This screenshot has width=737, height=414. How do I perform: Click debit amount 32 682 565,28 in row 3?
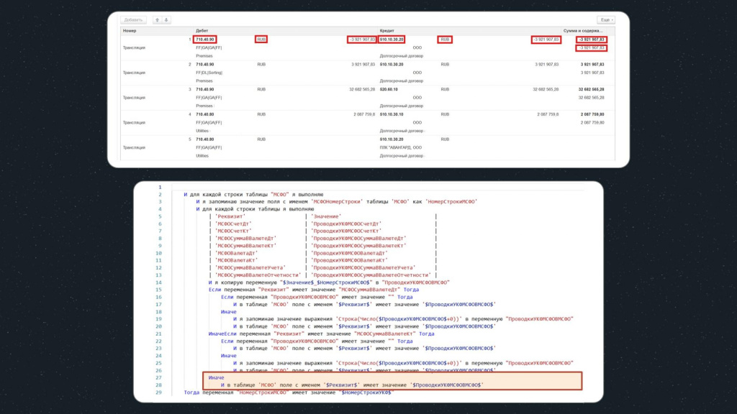[362, 89]
